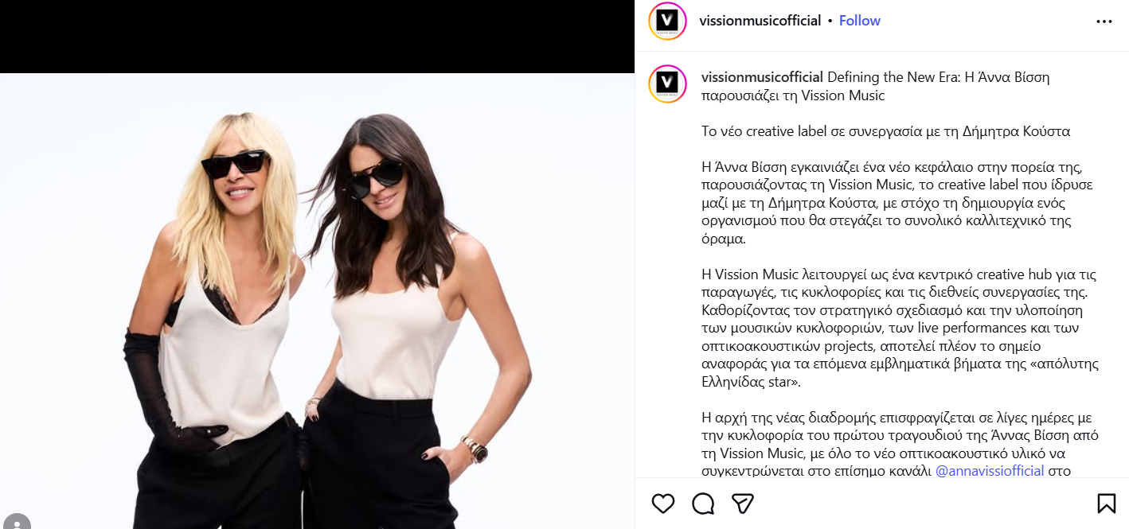Click the line "Το νέο creative label"
The height and width of the screenshot is (529, 1129).
pyautogui.click(x=885, y=131)
